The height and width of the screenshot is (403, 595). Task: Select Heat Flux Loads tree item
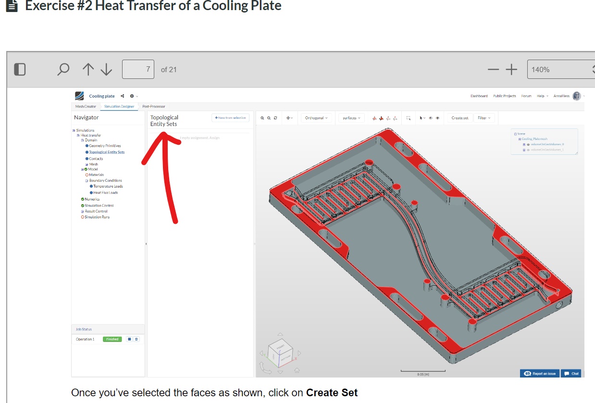click(x=105, y=193)
